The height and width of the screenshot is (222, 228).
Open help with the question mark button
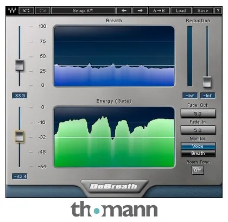pyautogui.click(x=218, y=10)
